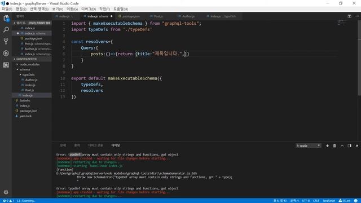Open the Explorer view in the activity bar
The width and height of the screenshot is (361, 203).
click(x=6, y=18)
